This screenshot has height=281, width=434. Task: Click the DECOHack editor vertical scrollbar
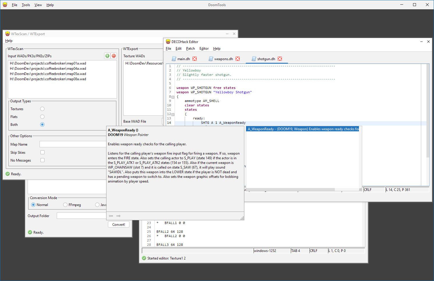coord(428,111)
